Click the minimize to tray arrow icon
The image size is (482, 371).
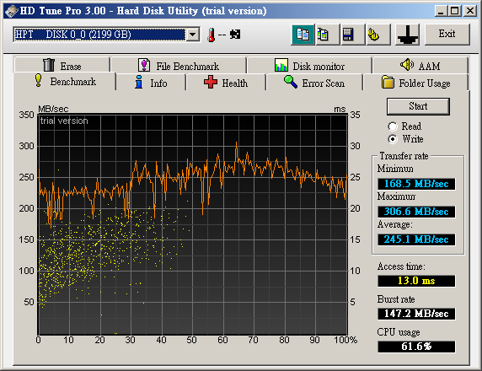(x=407, y=35)
